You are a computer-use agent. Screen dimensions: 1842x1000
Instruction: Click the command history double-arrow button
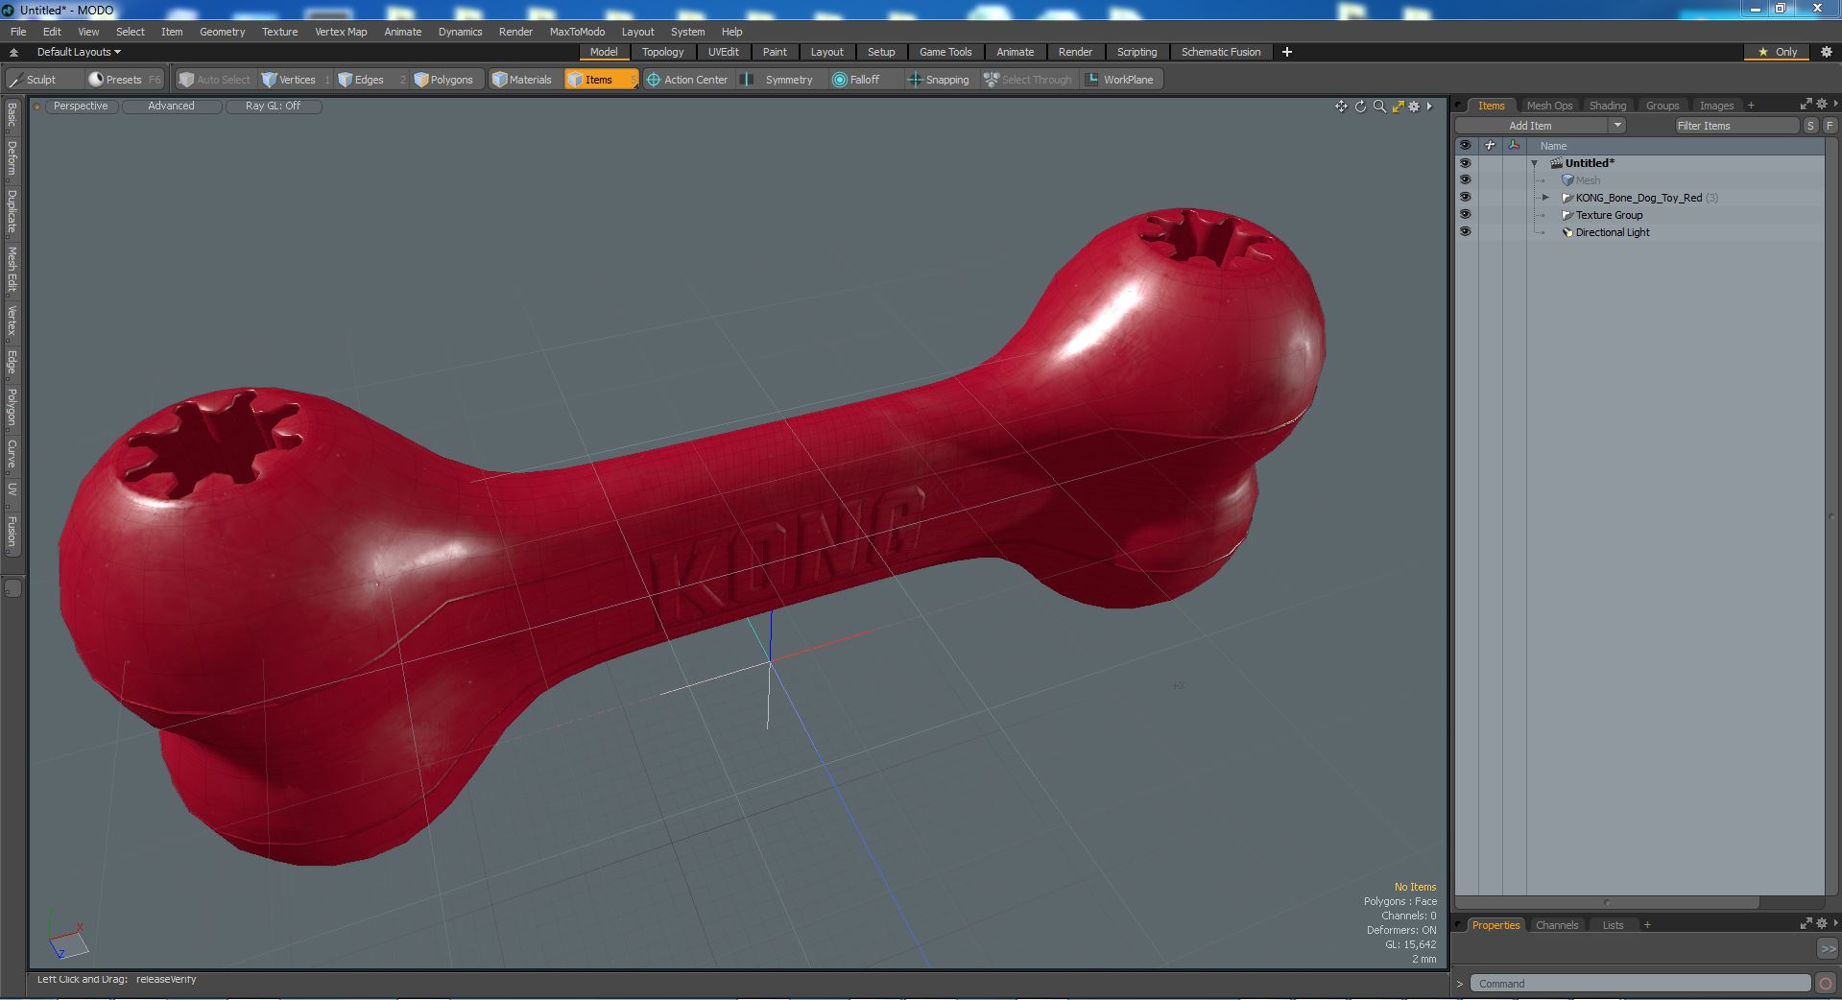coord(1828,948)
